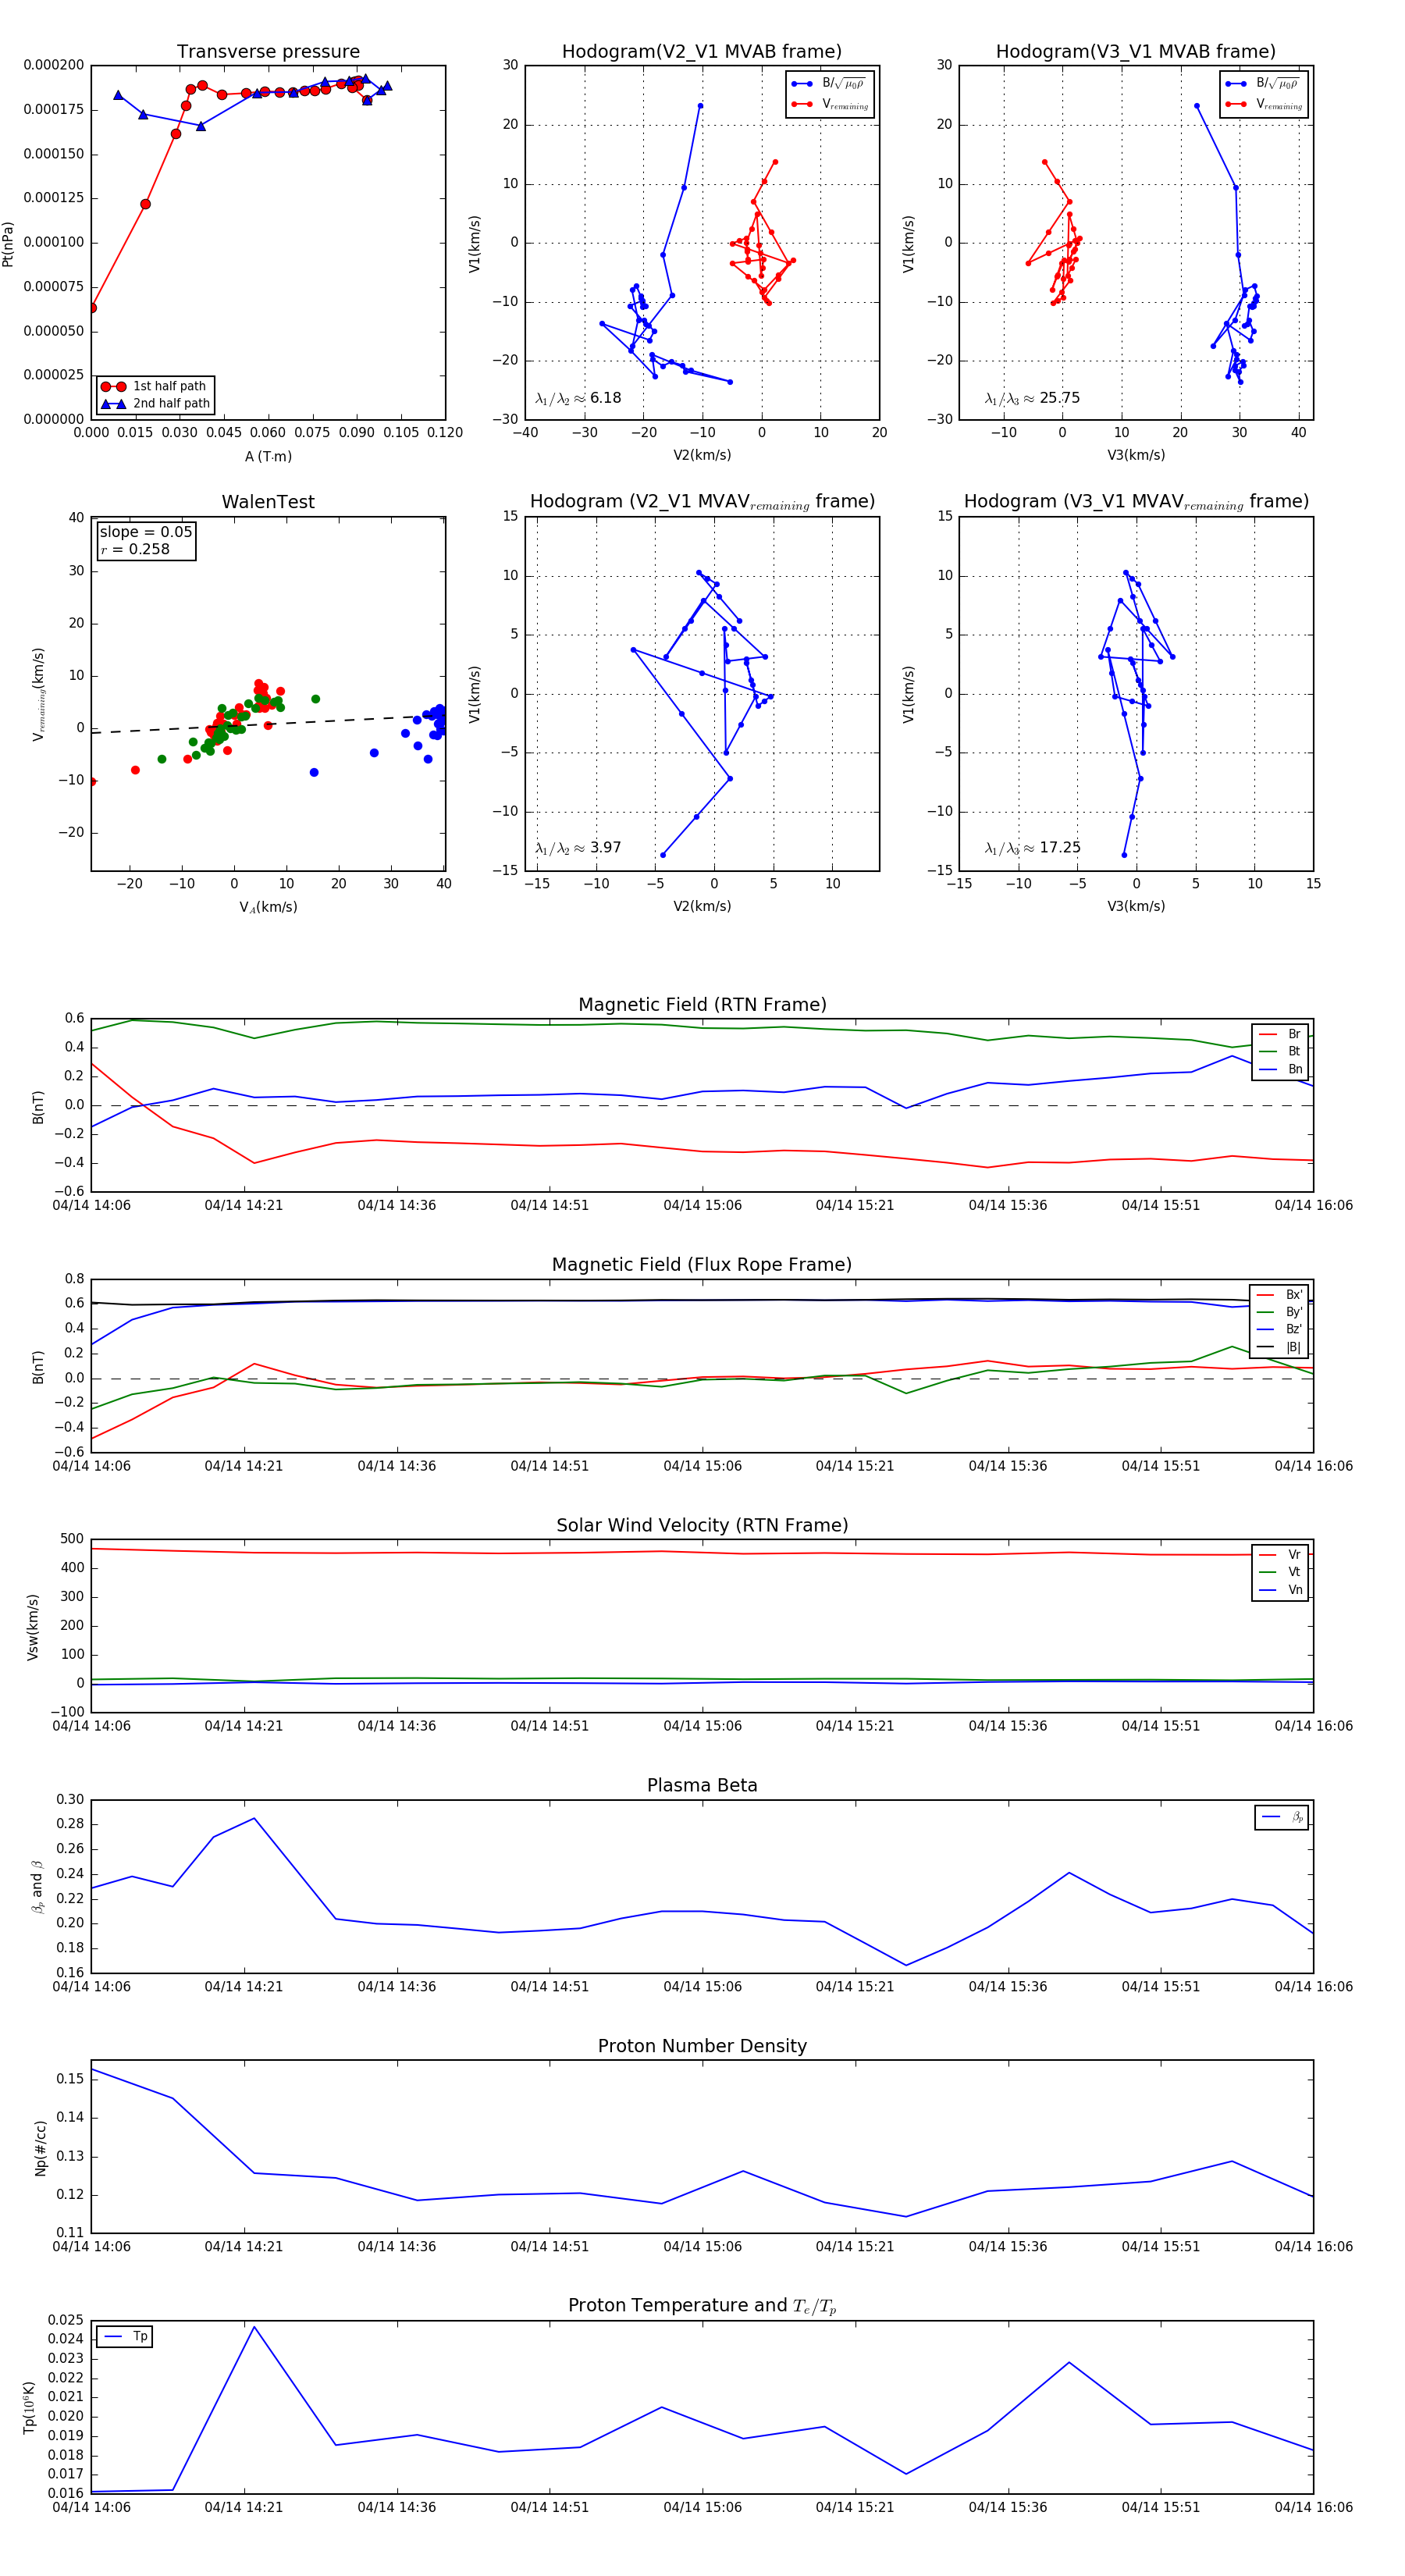
Task: Click the "Solar Wind Velocity (RTN Frame)" title
Action: tap(702, 1525)
